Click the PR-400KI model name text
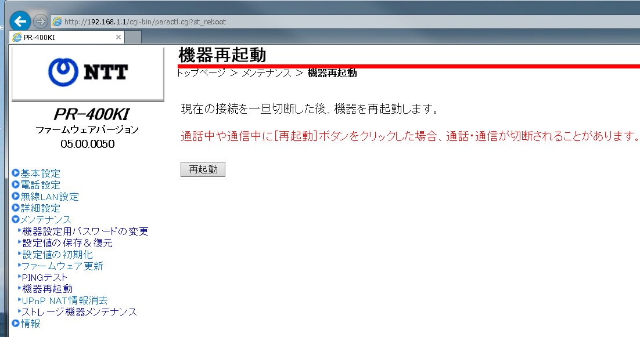Screen dimensions: 640x337 (x=91, y=114)
